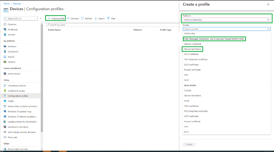Collapse the Select a profile dropdown

[x=268, y=29]
